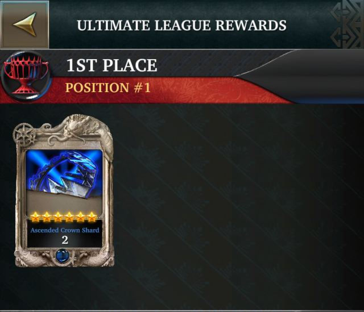The height and width of the screenshot is (312, 364).
Task: Click the third gold star rating
Action: pos(58,217)
